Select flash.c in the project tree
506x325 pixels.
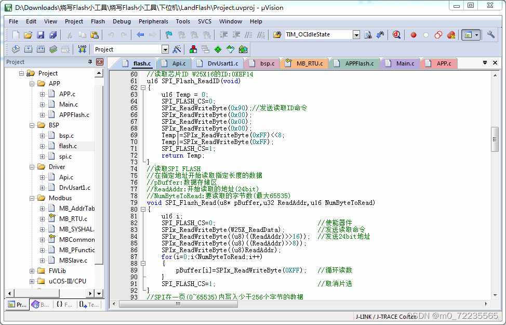[68, 146]
